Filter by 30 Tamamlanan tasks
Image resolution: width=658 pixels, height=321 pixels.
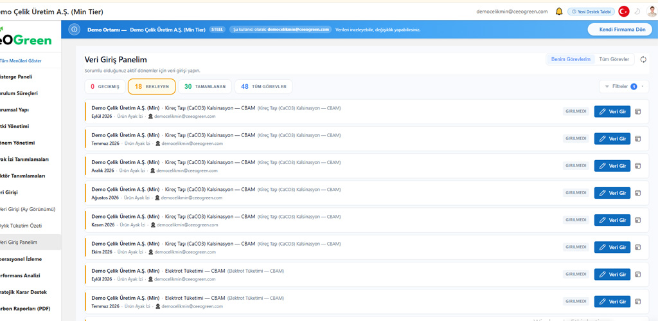205,87
